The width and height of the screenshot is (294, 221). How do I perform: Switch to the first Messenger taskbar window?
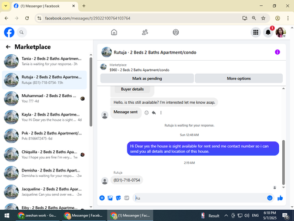[x=83, y=216]
